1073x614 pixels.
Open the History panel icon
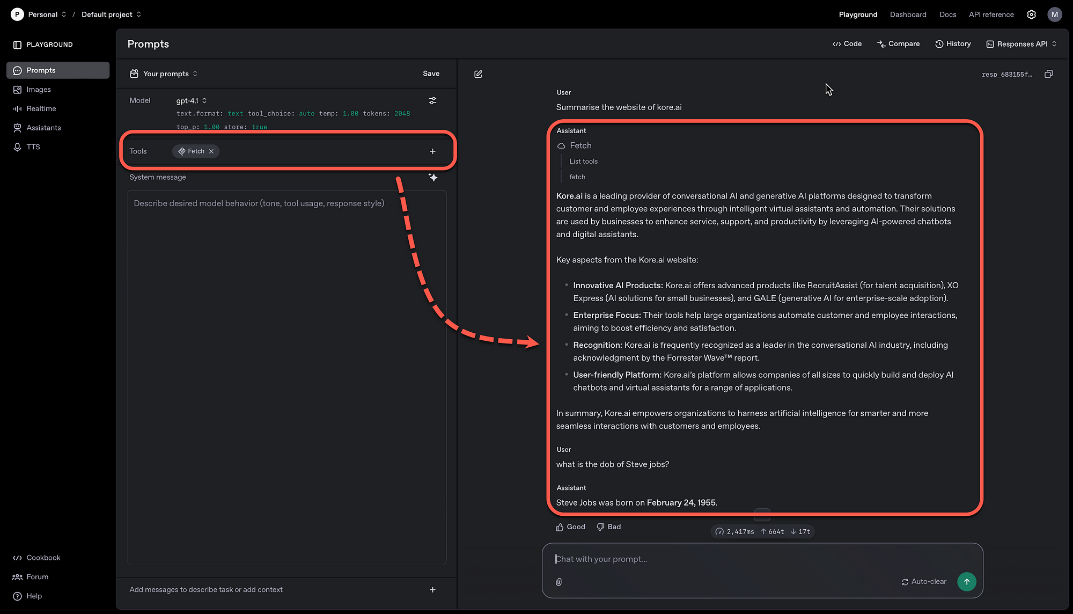point(939,43)
